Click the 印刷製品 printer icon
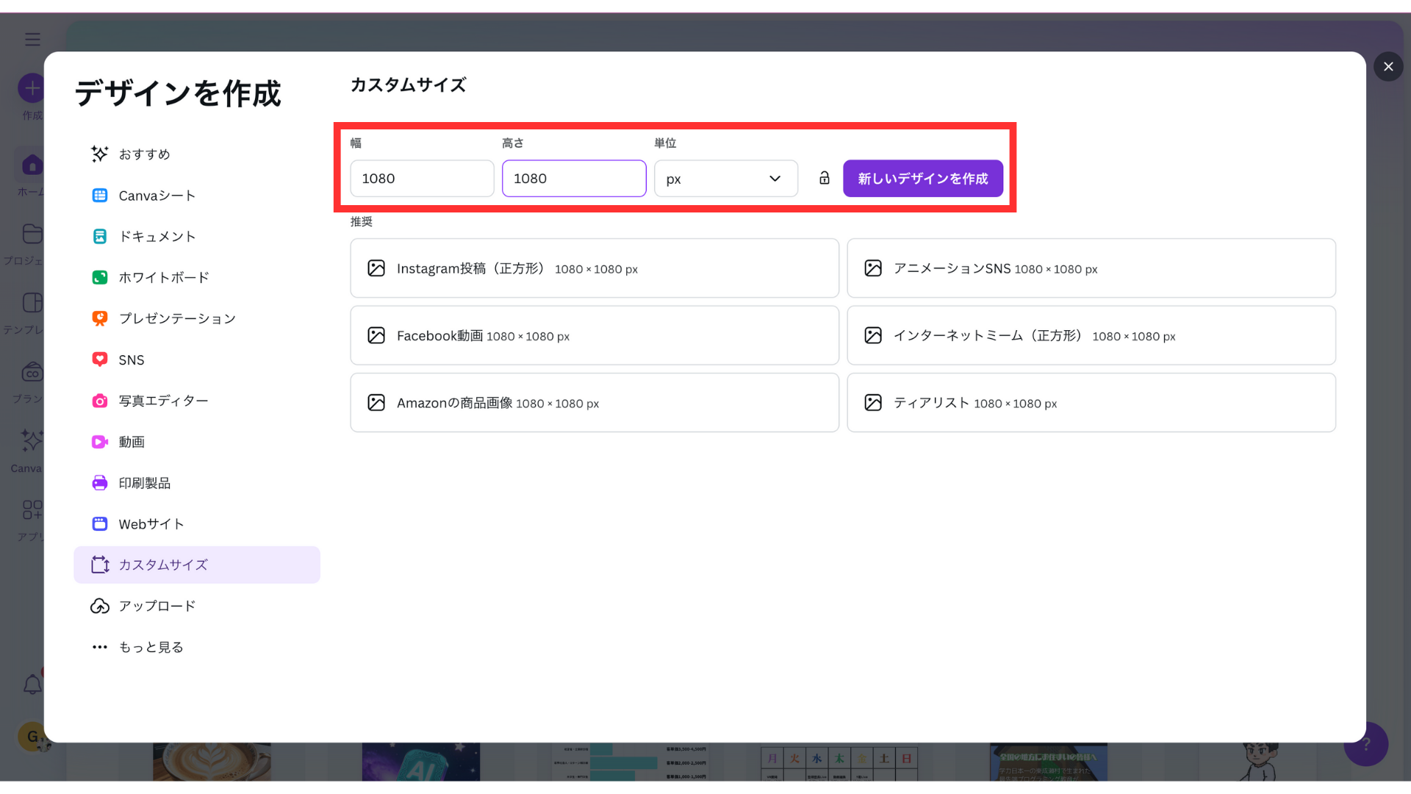Image resolution: width=1411 pixels, height=794 pixels. pos(100,483)
